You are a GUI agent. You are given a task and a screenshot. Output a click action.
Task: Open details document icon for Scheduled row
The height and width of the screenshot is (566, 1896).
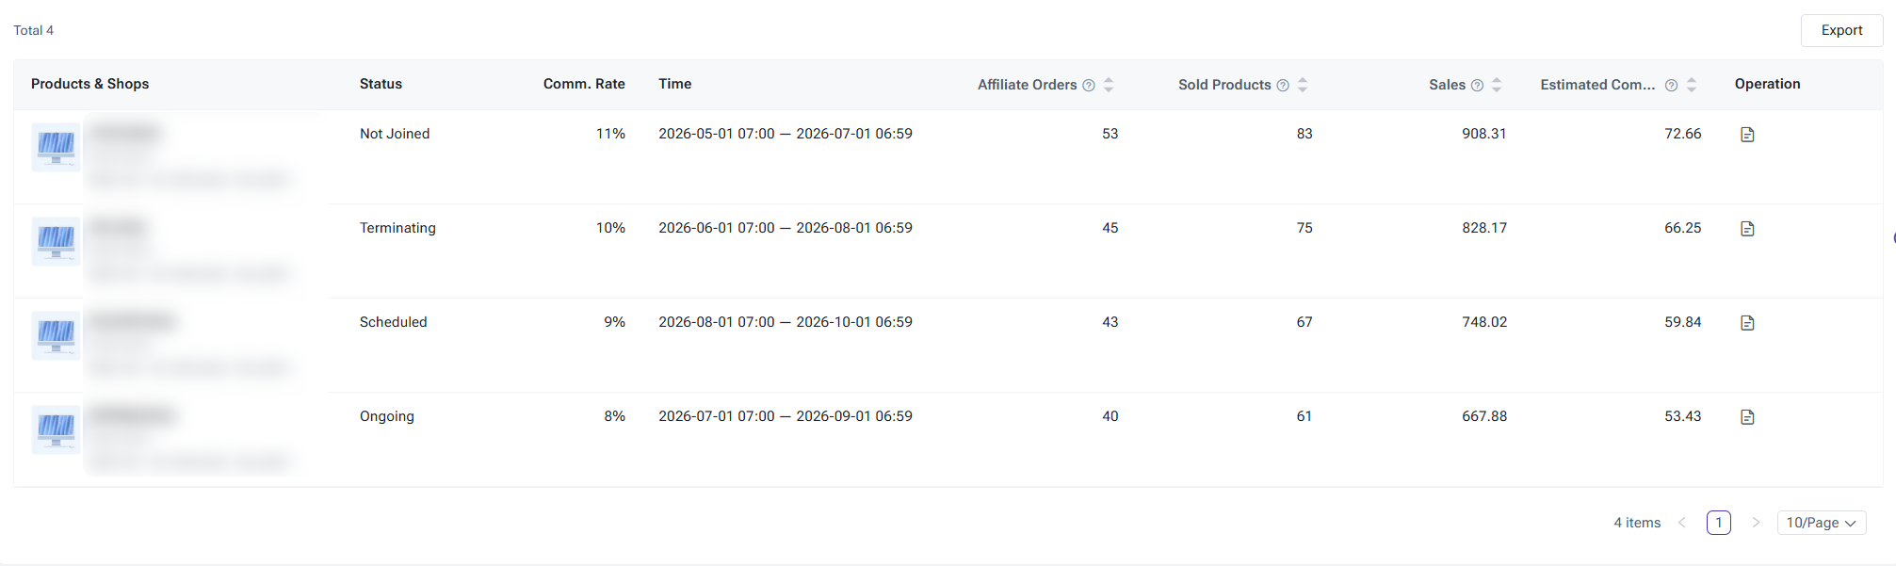click(1747, 323)
